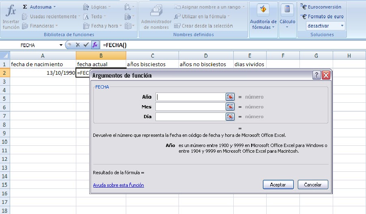Expand Asignar nombre a un rango arrow
This screenshot has height=214, width=366.
(243, 7)
